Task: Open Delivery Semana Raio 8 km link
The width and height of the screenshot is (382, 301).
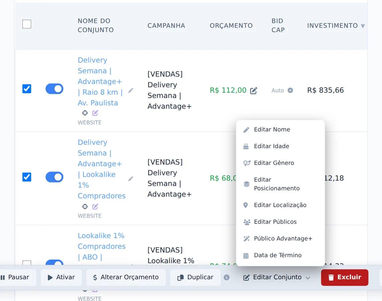Action: click(x=100, y=82)
